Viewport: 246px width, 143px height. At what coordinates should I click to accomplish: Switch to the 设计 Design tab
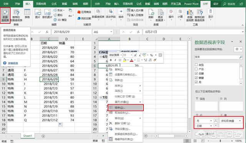click(216, 4)
